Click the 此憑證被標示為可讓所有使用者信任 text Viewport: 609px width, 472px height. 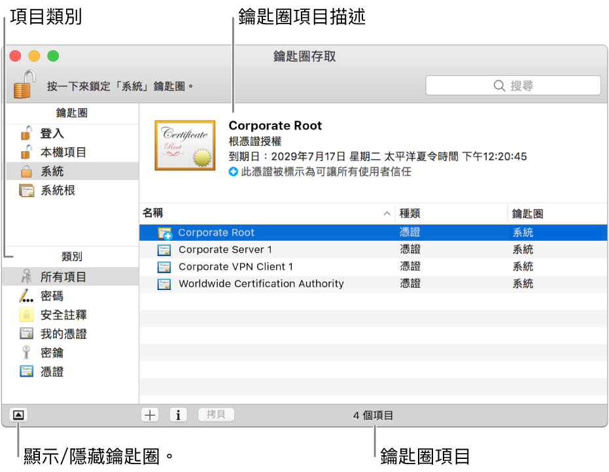(x=326, y=172)
